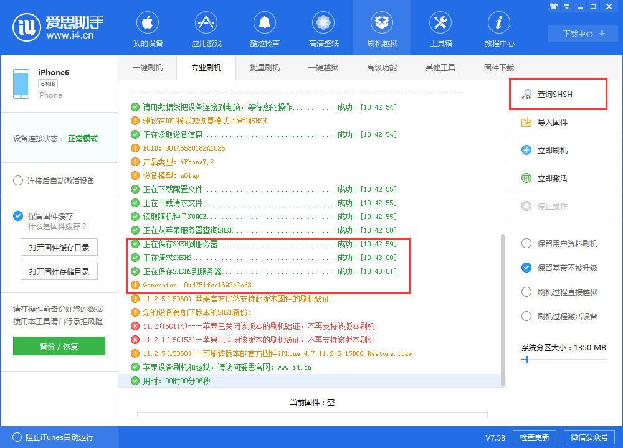
Task: Open 什么是固件缓存？ link
Action: [x=57, y=226]
